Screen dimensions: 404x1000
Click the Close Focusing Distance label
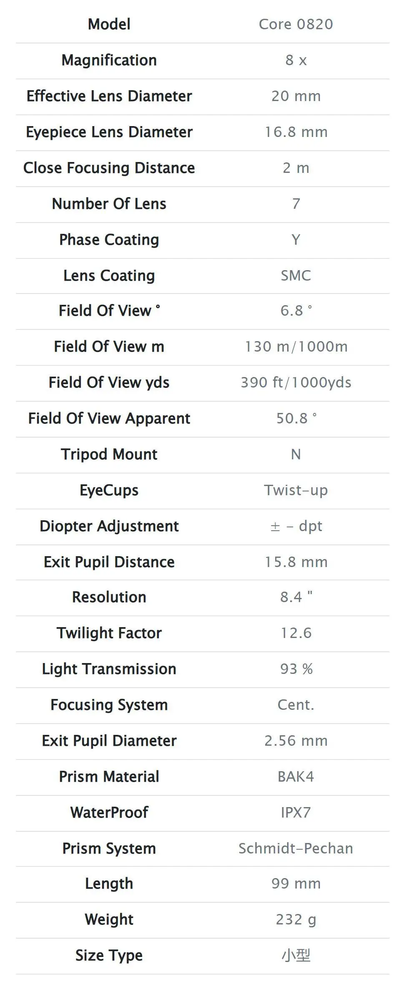point(109,168)
